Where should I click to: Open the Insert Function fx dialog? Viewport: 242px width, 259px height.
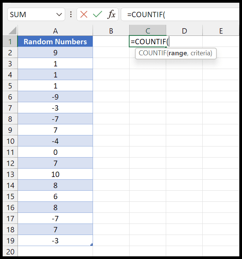coord(111,14)
